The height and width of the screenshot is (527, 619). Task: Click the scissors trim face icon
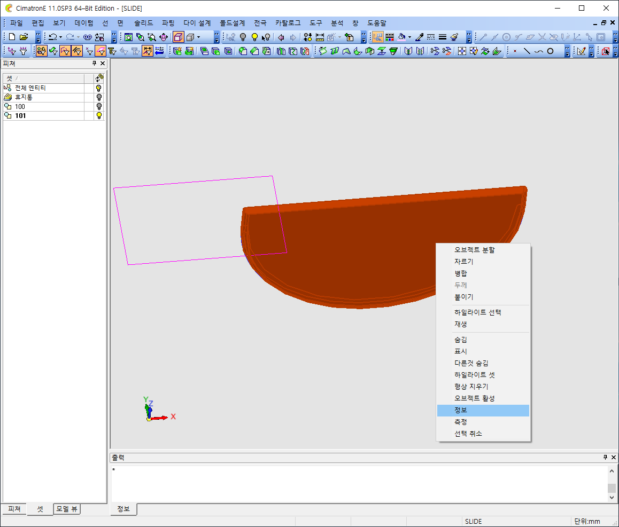[435, 51]
